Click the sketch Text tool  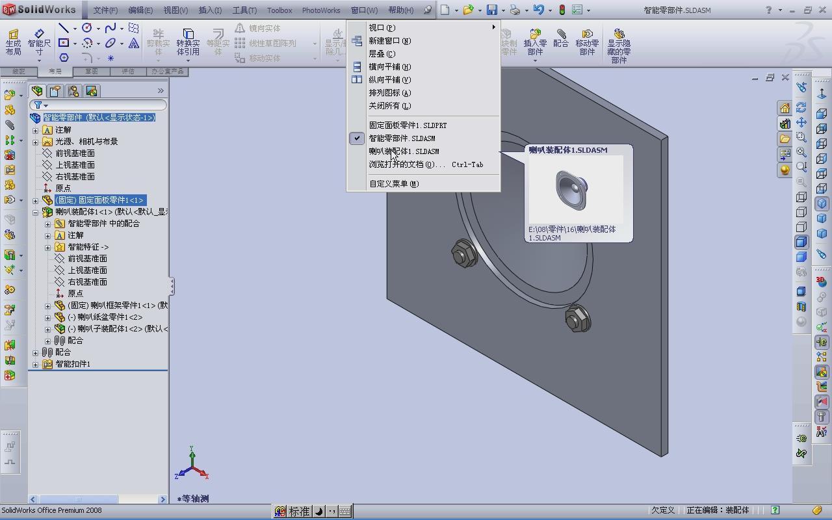(x=134, y=43)
